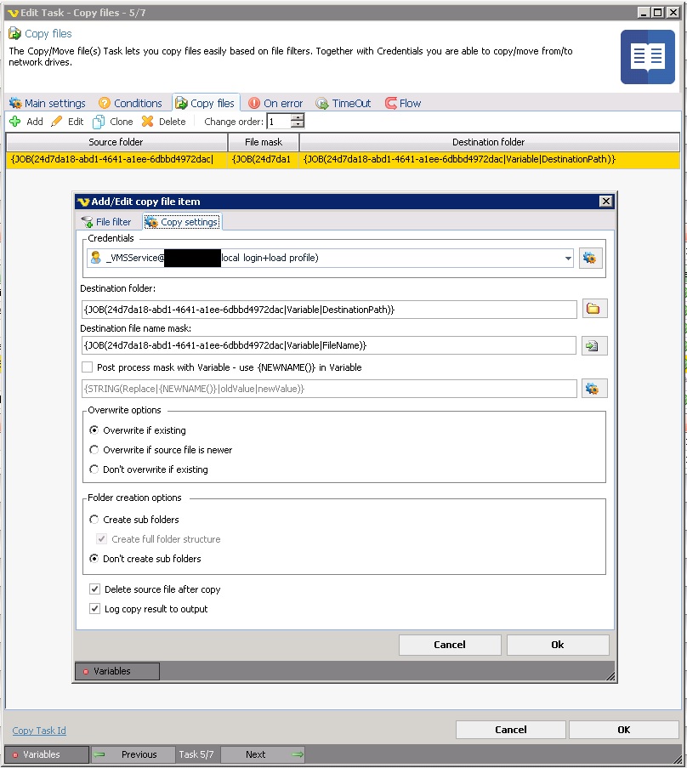
Task: Open the documentation book icon
Action: (647, 57)
